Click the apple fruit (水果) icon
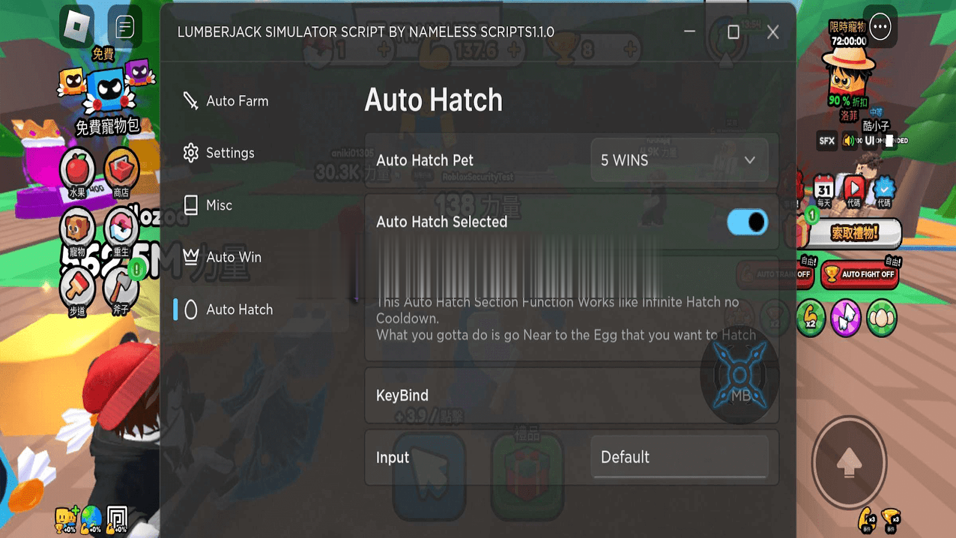Screen dimensions: 956x538 77,172
